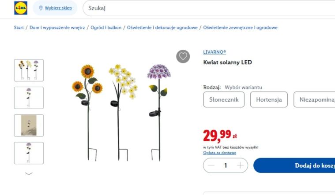Click the Lidl logo icon
Viewport: 335px width, 195px height.
20,8
